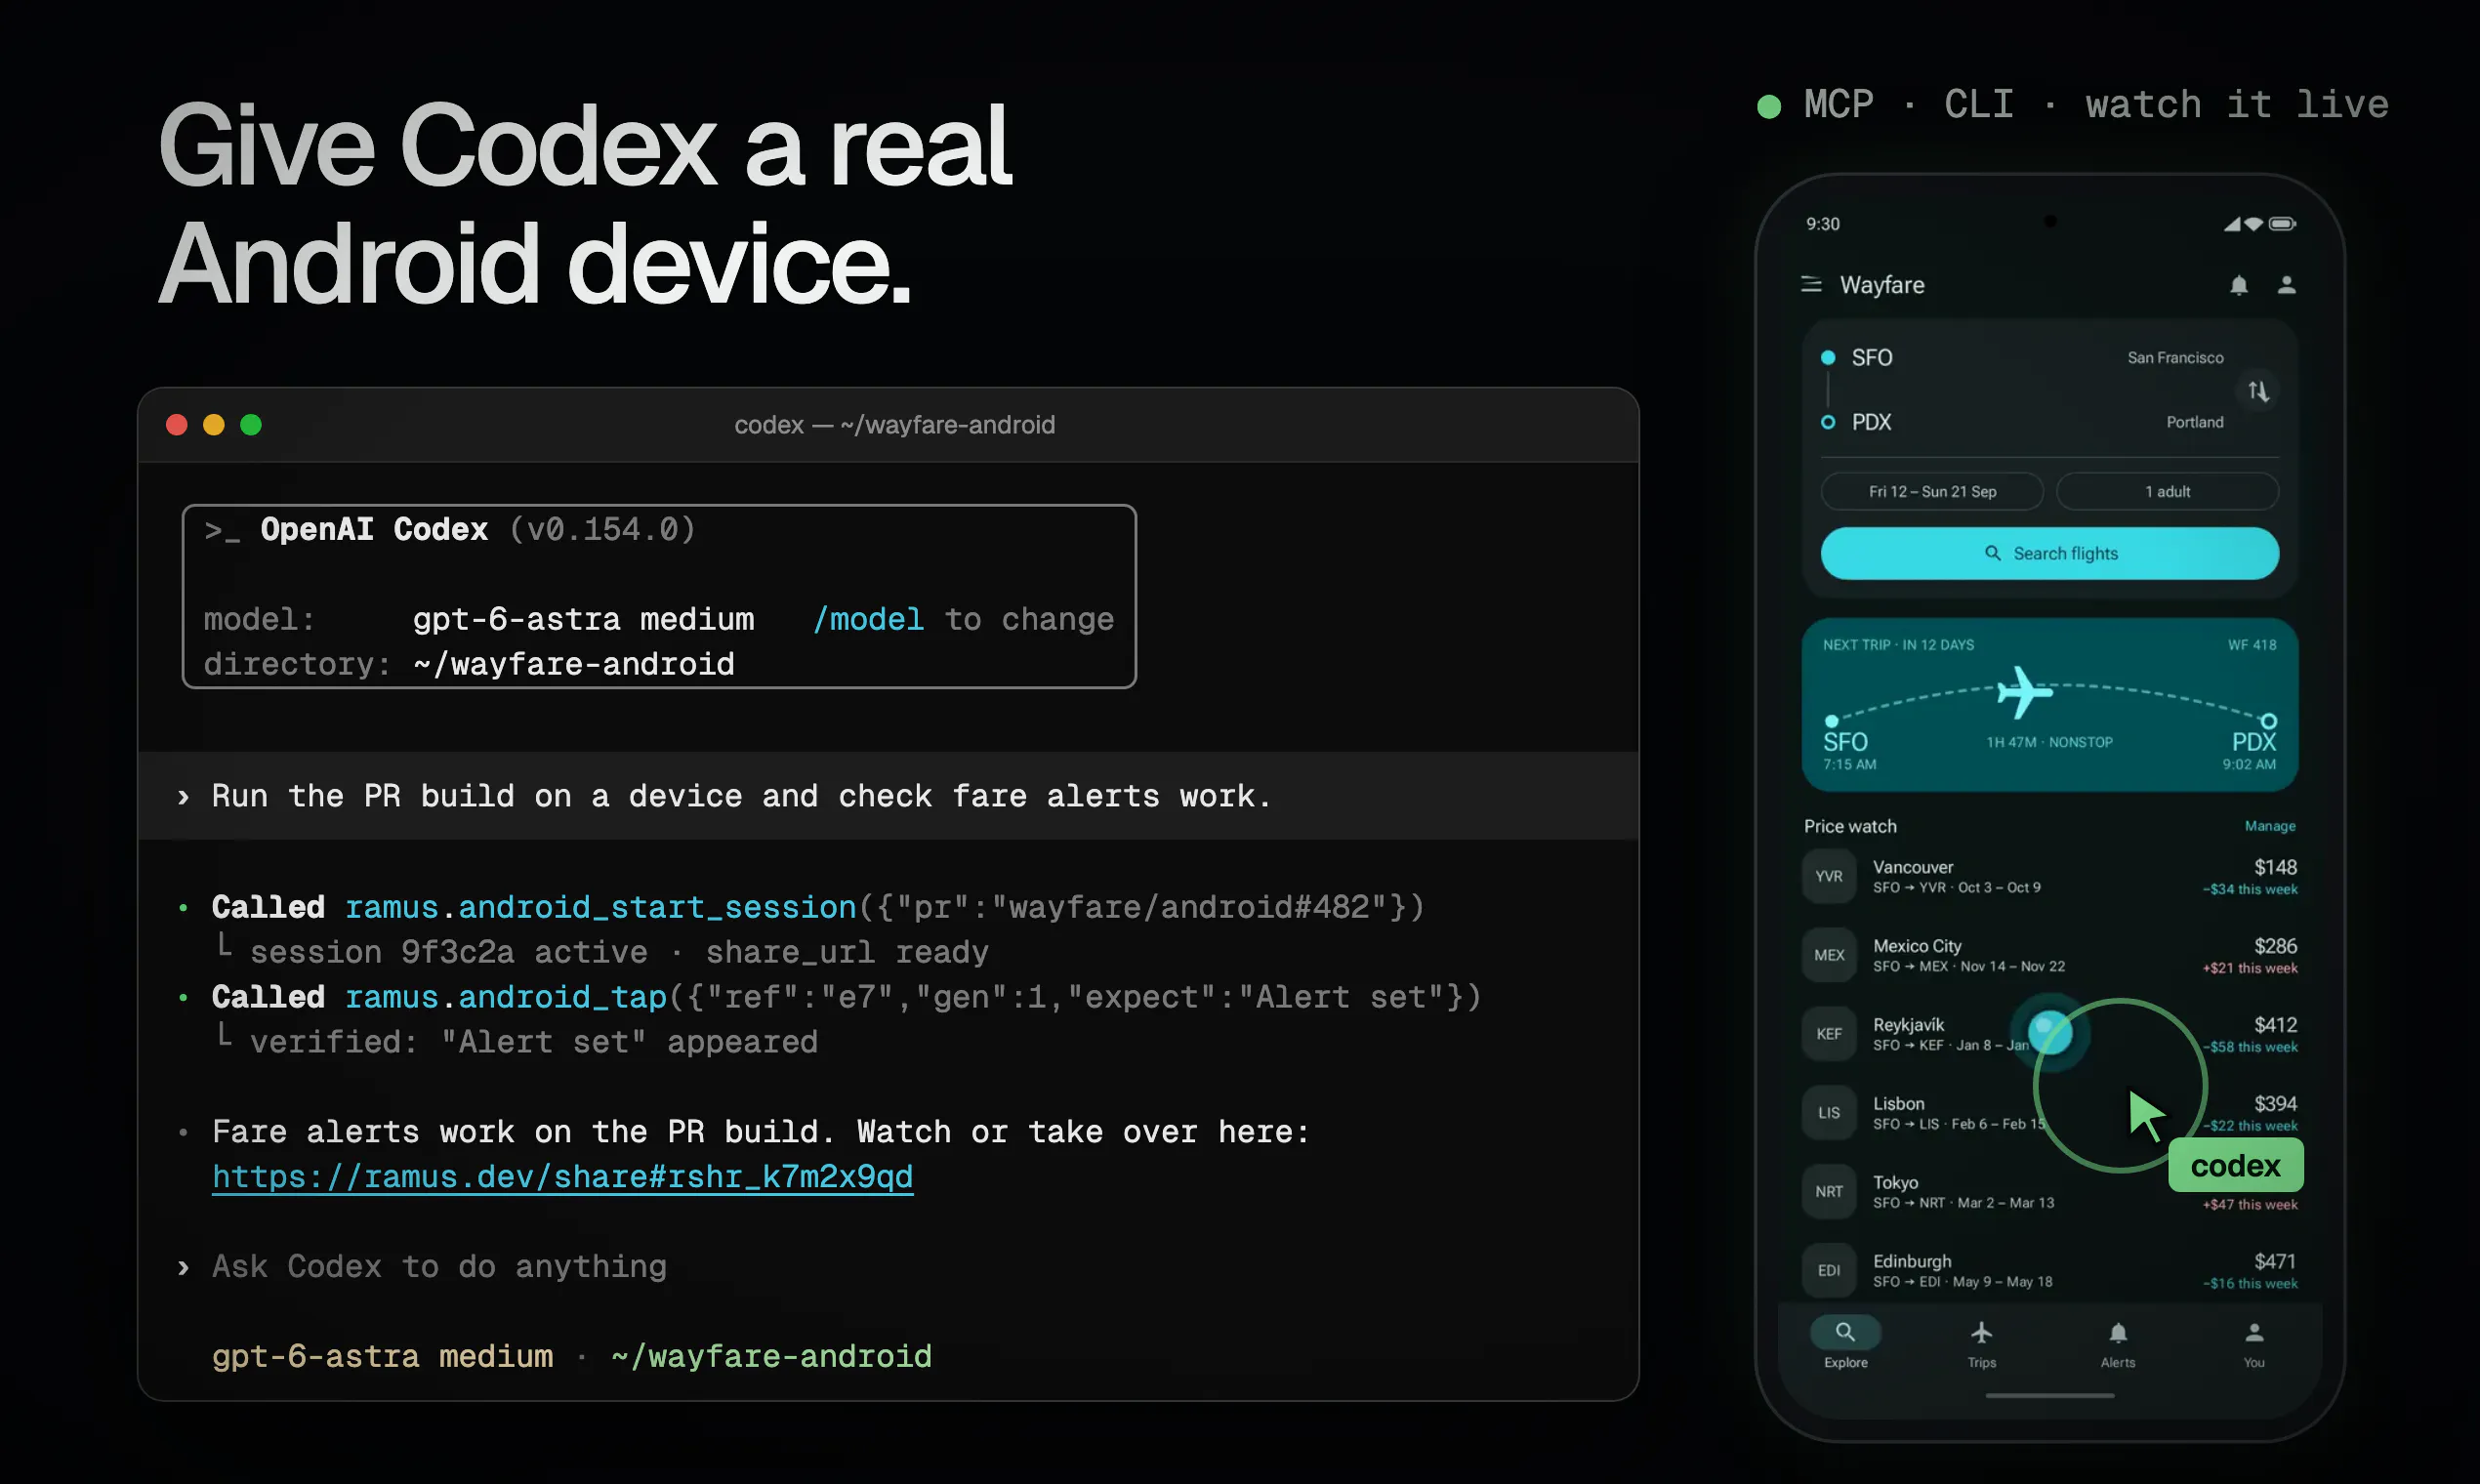The height and width of the screenshot is (1484, 2480).
Task: Switch to the Trips tab
Action: (x=1982, y=1343)
